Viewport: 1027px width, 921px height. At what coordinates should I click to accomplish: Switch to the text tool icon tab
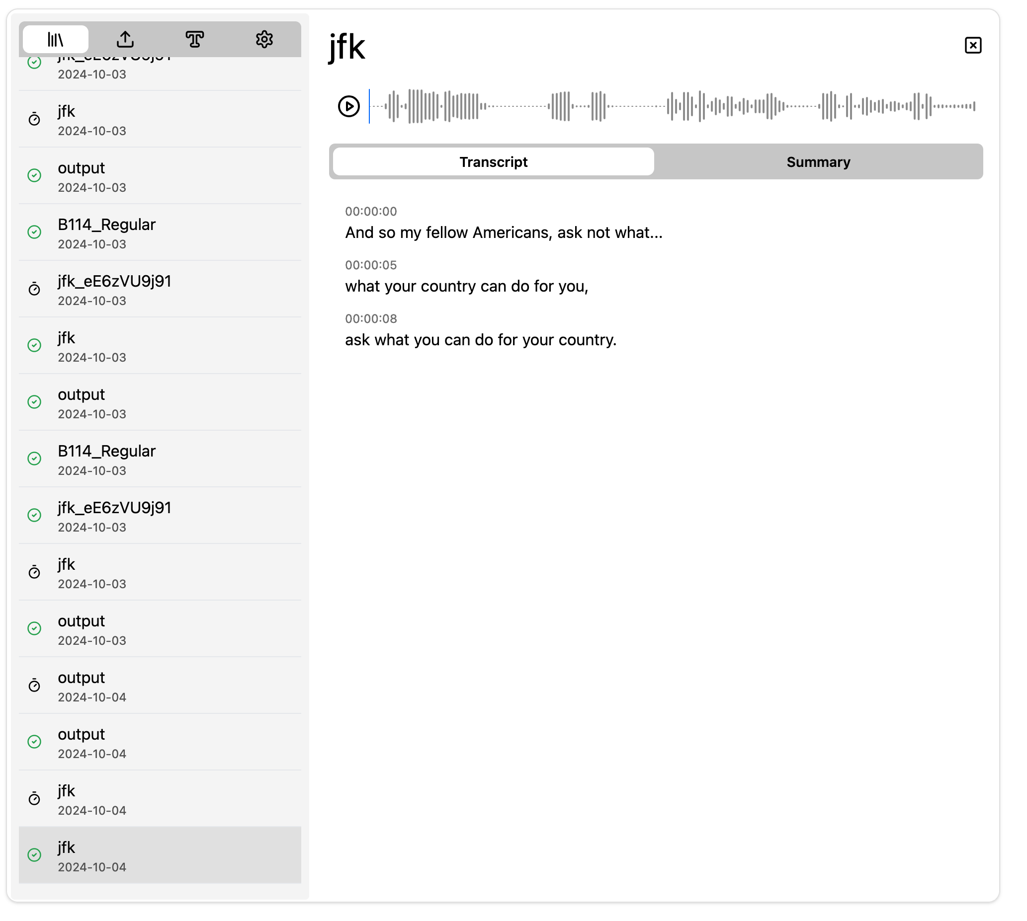[195, 39]
